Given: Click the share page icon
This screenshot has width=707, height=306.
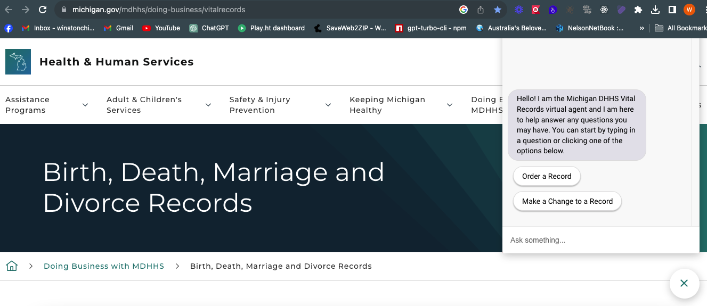Looking at the screenshot, I should [481, 10].
